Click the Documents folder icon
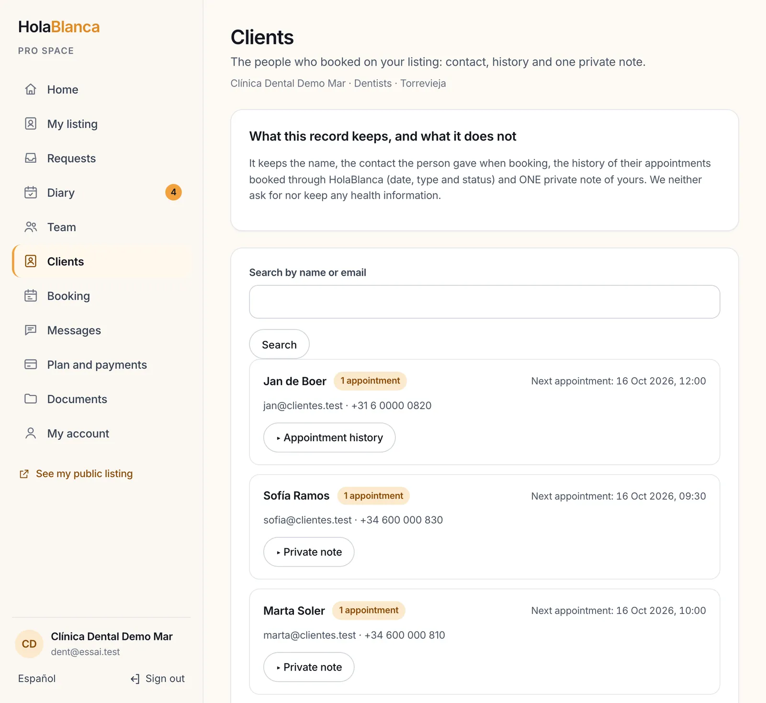766x703 pixels. (31, 399)
